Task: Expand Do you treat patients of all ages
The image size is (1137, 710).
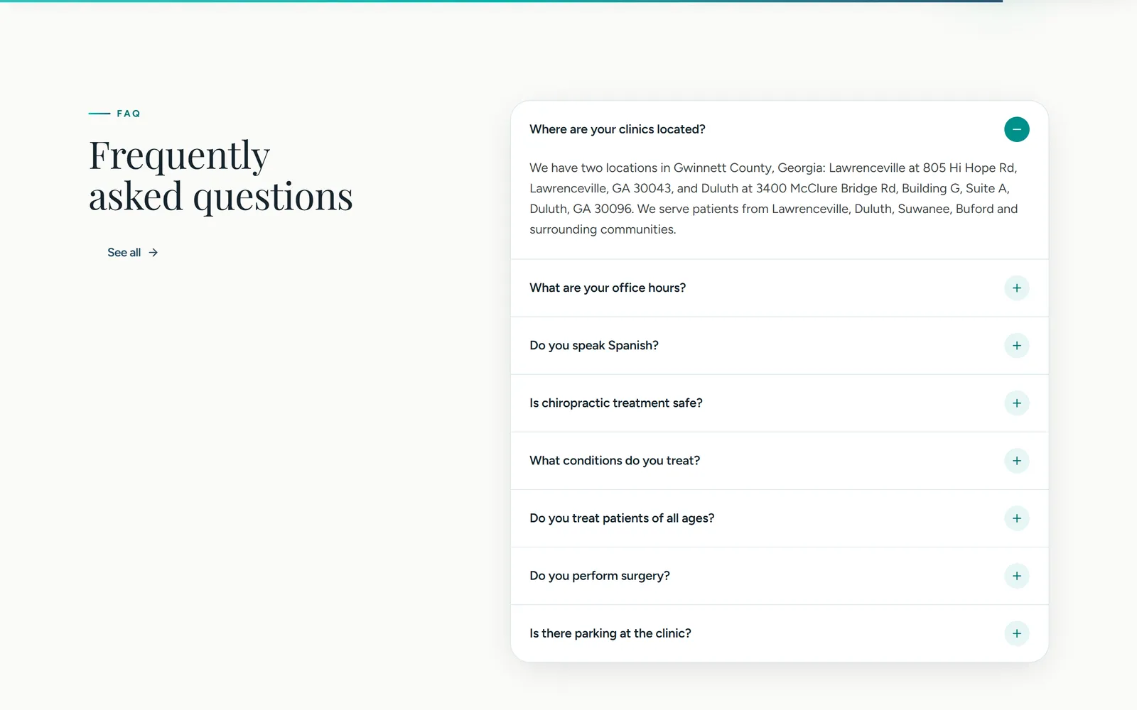Action: [780, 518]
